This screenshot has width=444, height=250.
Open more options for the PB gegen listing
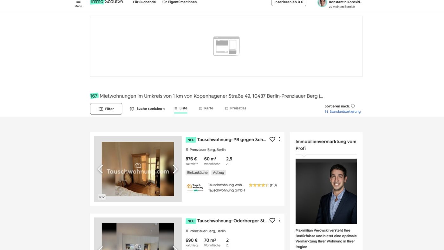click(279, 139)
